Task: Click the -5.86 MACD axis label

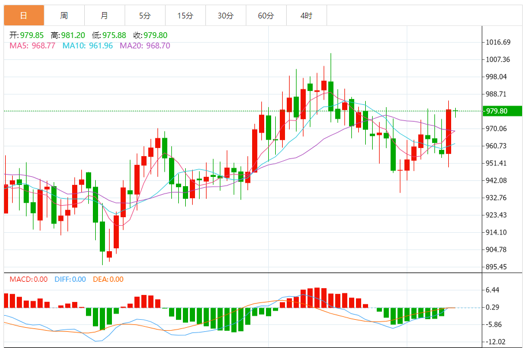Action: click(x=494, y=324)
